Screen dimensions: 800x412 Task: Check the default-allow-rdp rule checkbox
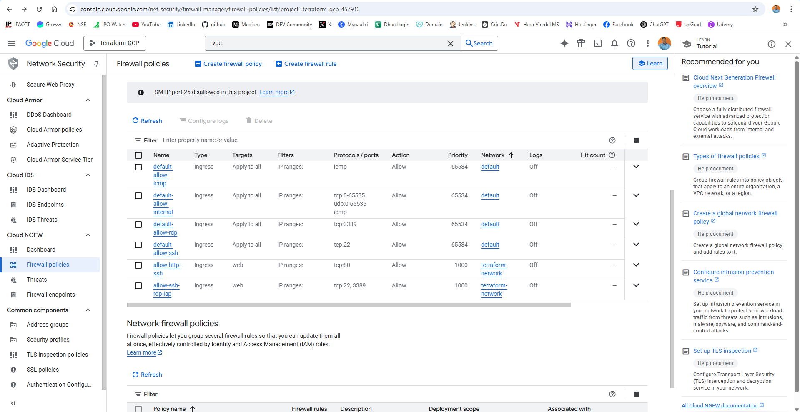point(138,225)
